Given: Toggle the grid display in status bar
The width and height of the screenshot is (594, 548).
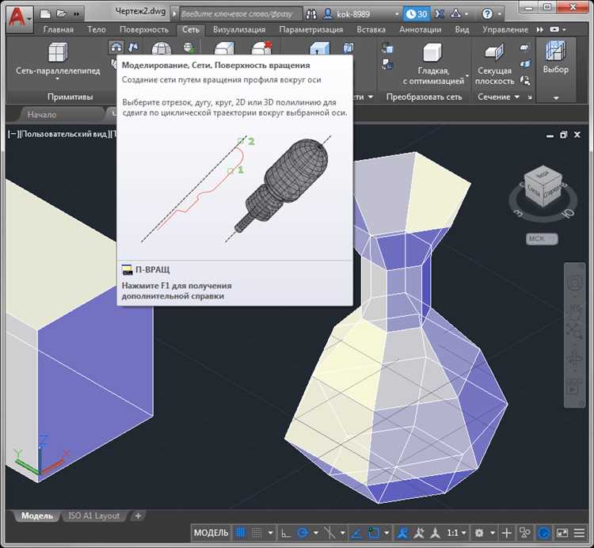Looking at the screenshot, I should click(242, 533).
